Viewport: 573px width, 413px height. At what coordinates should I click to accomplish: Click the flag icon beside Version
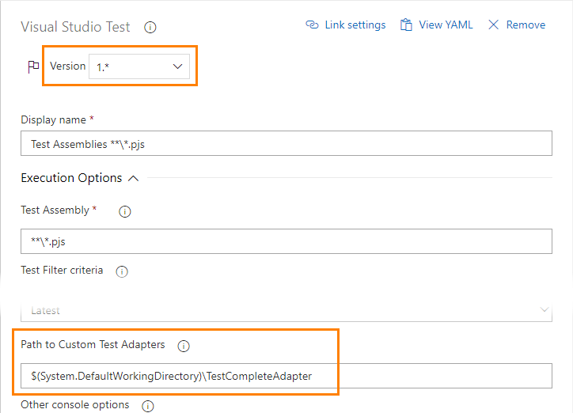[33, 67]
